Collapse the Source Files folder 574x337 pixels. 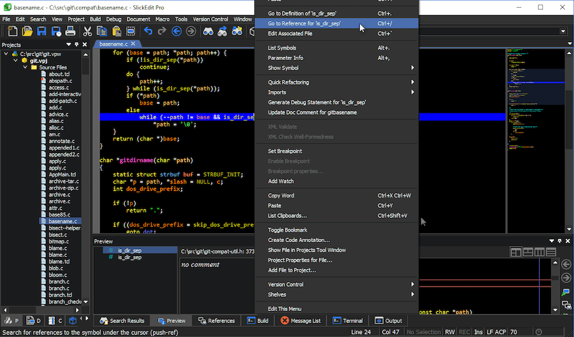pos(26,68)
